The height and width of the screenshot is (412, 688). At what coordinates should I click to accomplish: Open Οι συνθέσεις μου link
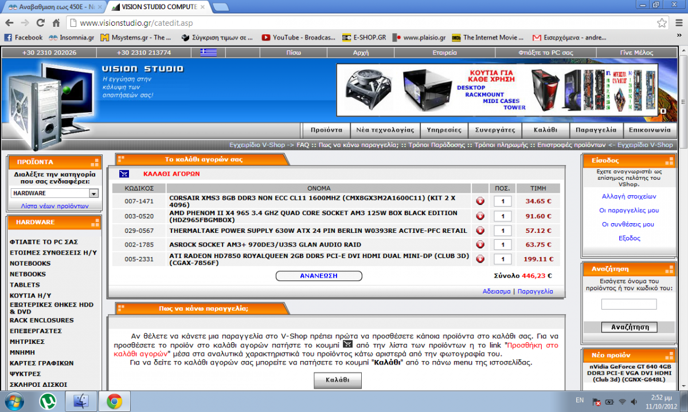(629, 224)
